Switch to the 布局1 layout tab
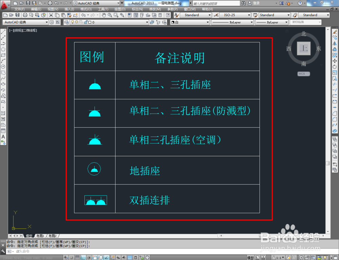The height and width of the screenshot is (260, 339). coord(40,236)
